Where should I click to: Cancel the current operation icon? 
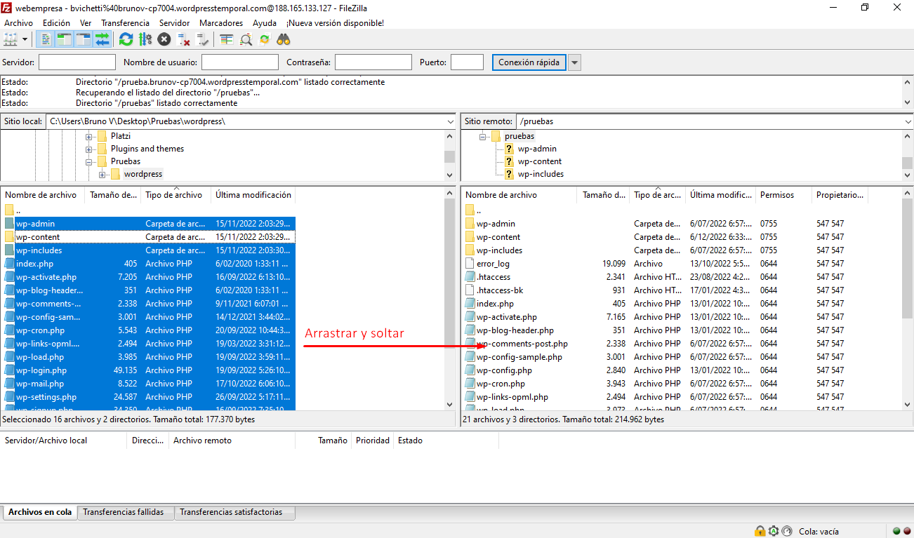pos(164,39)
